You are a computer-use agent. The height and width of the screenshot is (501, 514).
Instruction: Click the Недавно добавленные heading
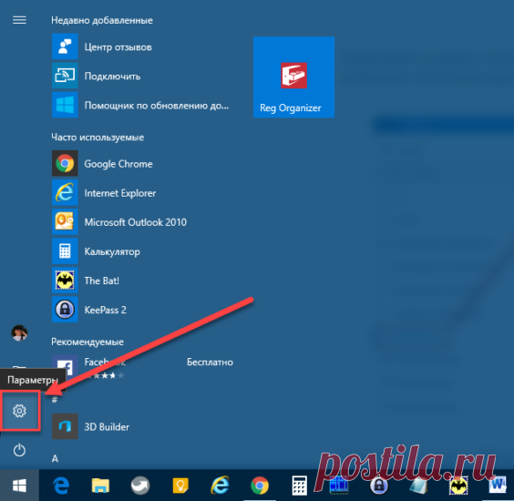click(102, 20)
